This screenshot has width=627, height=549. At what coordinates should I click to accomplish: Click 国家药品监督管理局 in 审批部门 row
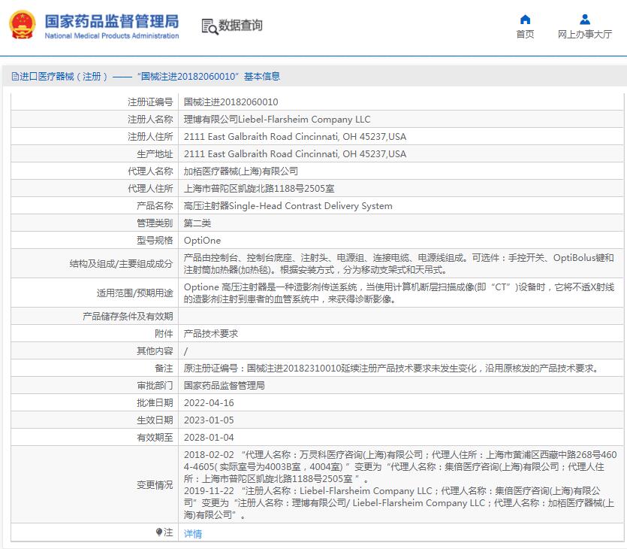pyautogui.click(x=224, y=386)
